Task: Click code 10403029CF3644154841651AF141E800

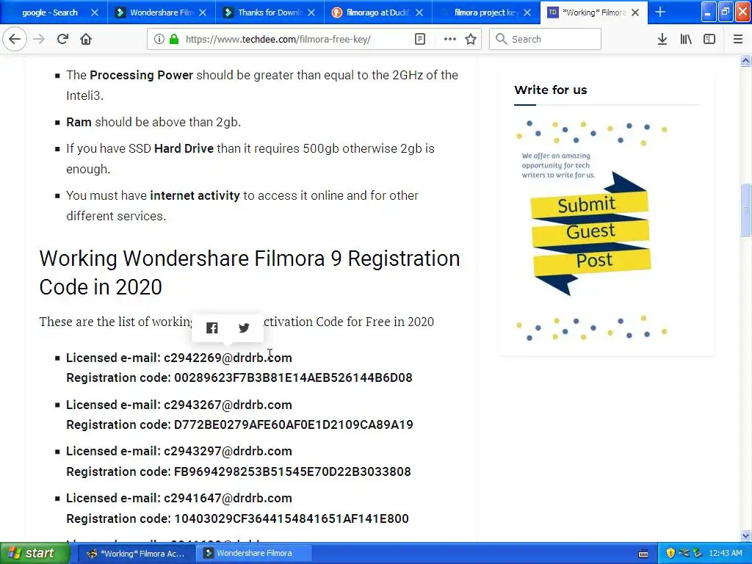Action: (291, 519)
